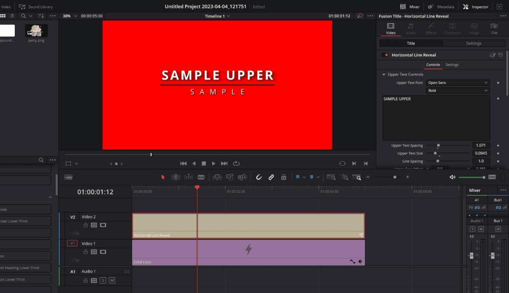
Task: Zoom out timeline with minus icon
Action: [368, 177]
